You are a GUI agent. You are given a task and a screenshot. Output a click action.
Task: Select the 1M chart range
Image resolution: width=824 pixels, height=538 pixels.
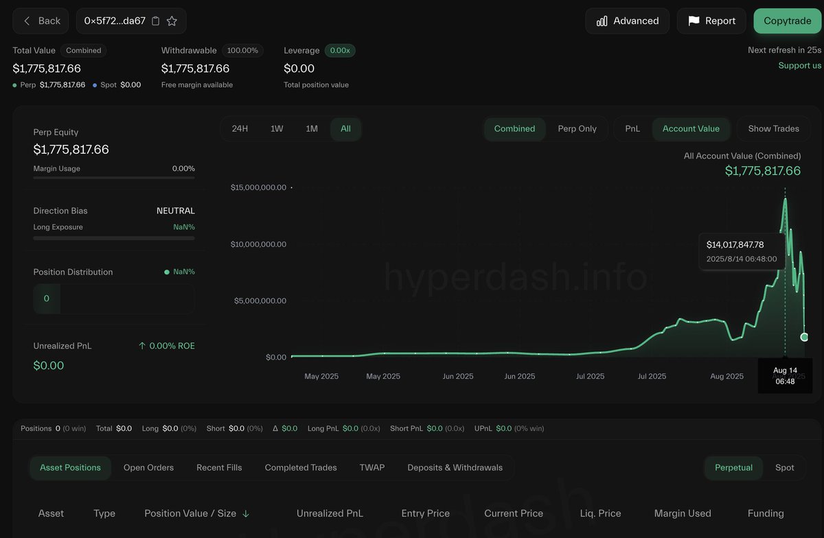click(x=312, y=128)
